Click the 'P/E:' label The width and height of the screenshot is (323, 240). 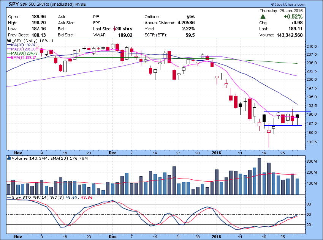(97, 17)
